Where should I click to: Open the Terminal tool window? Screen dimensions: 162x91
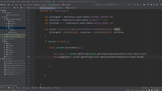[11, 88]
